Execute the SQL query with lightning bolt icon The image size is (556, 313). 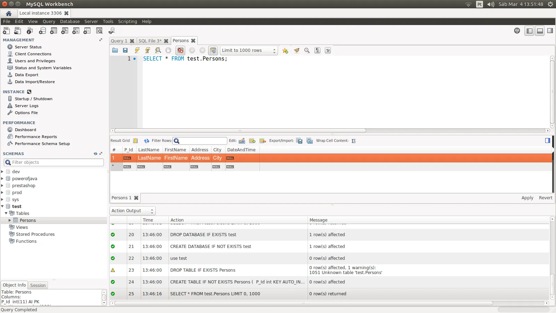click(x=137, y=50)
